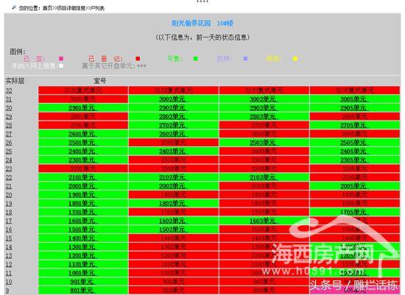Open the 801单元 unit link
405x295 pixels.
[82, 291]
